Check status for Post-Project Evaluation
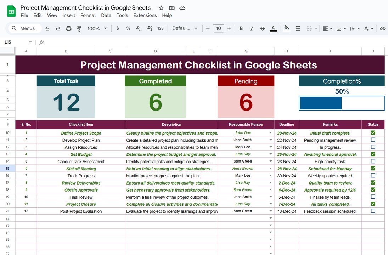The width and height of the screenshot is (388, 255). [373, 211]
